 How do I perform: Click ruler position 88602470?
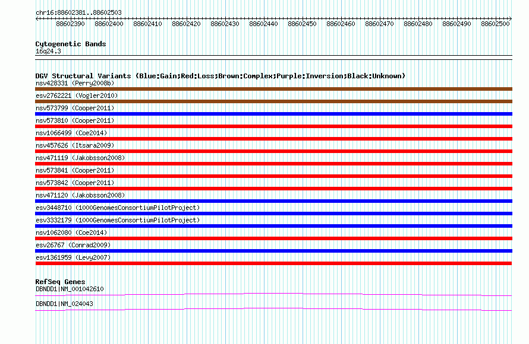tap(380, 24)
